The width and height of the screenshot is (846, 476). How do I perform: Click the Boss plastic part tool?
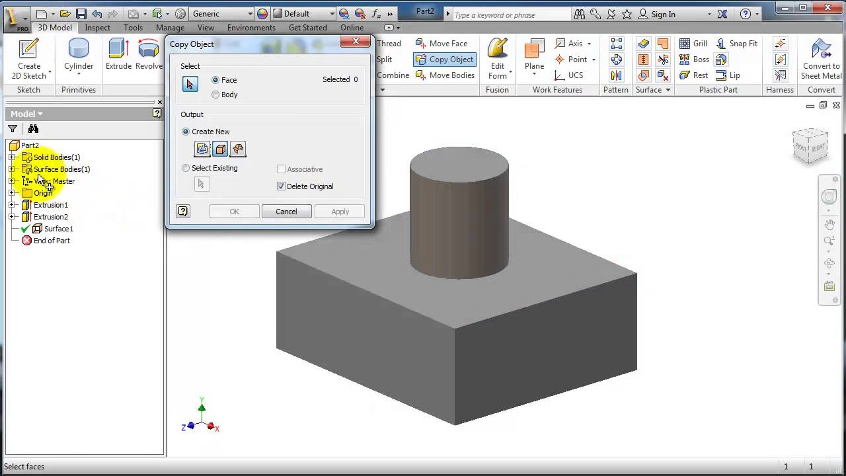tap(694, 59)
